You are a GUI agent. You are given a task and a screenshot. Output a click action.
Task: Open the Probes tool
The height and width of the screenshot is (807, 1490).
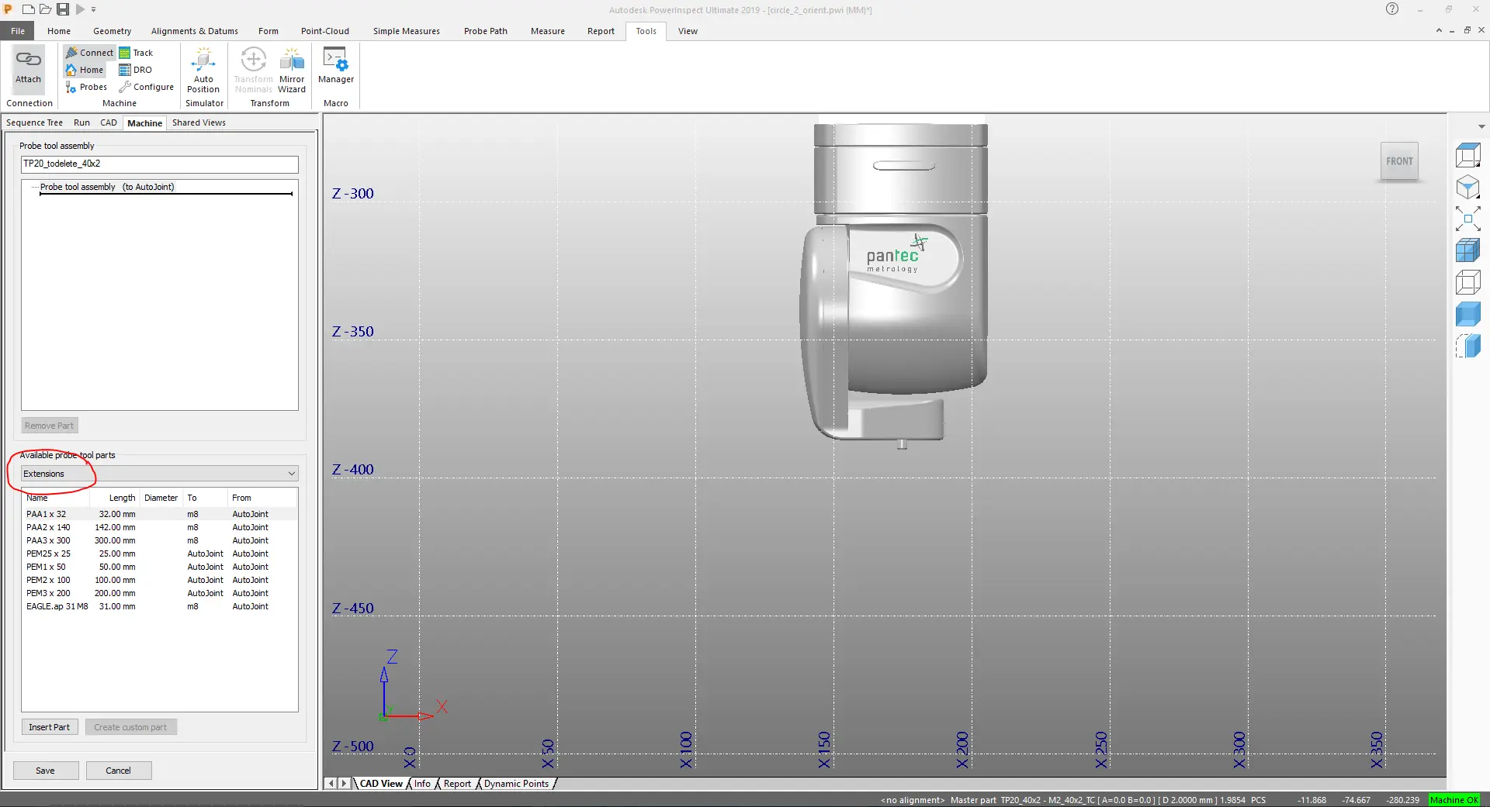pyautogui.click(x=86, y=87)
